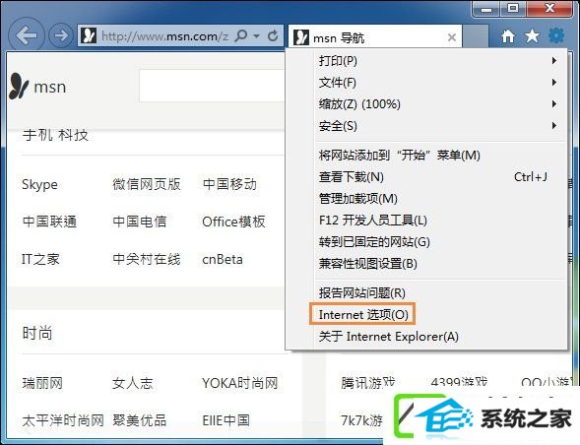The image size is (580, 445).
Task: Click the browser back arrow button
Action: click(27, 35)
